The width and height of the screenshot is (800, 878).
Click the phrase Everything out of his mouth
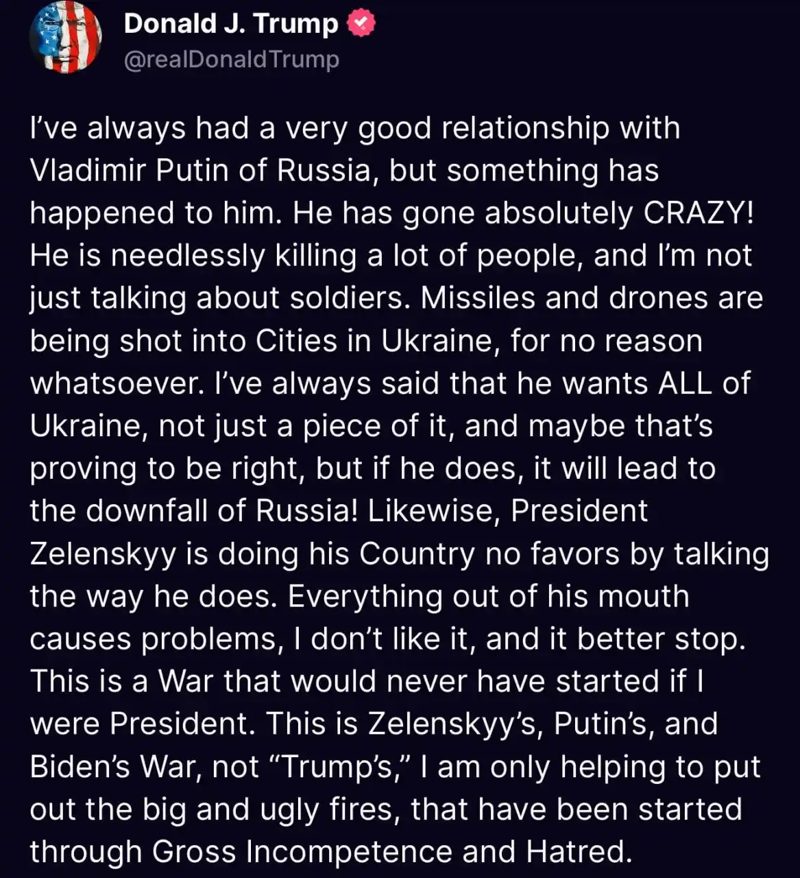pyautogui.click(x=488, y=596)
